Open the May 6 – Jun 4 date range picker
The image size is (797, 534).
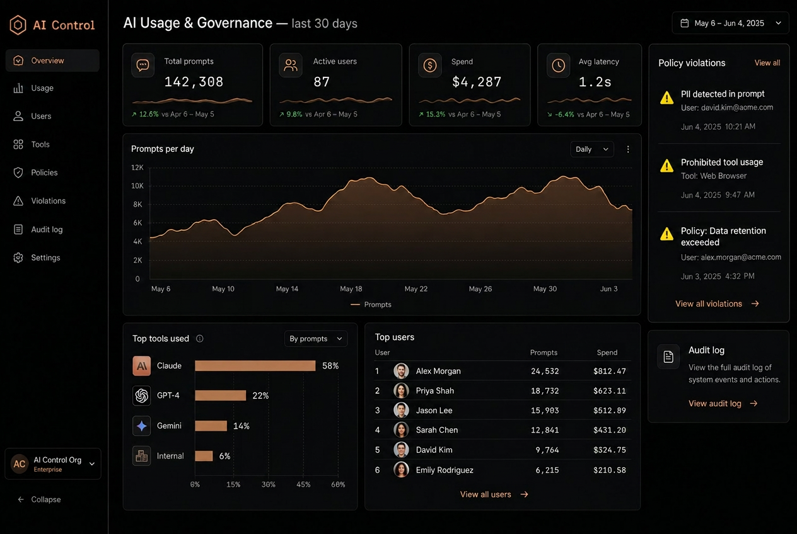[730, 23]
